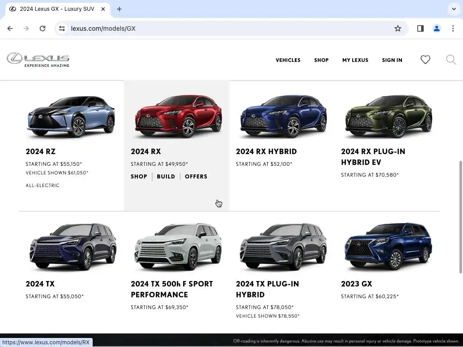Click 'STARTING AT $78,050*' text
Viewport: 463px width, 347px height.
point(265,307)
